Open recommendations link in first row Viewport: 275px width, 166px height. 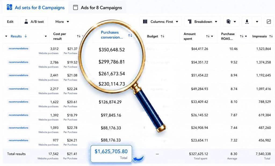click(19, 48)
